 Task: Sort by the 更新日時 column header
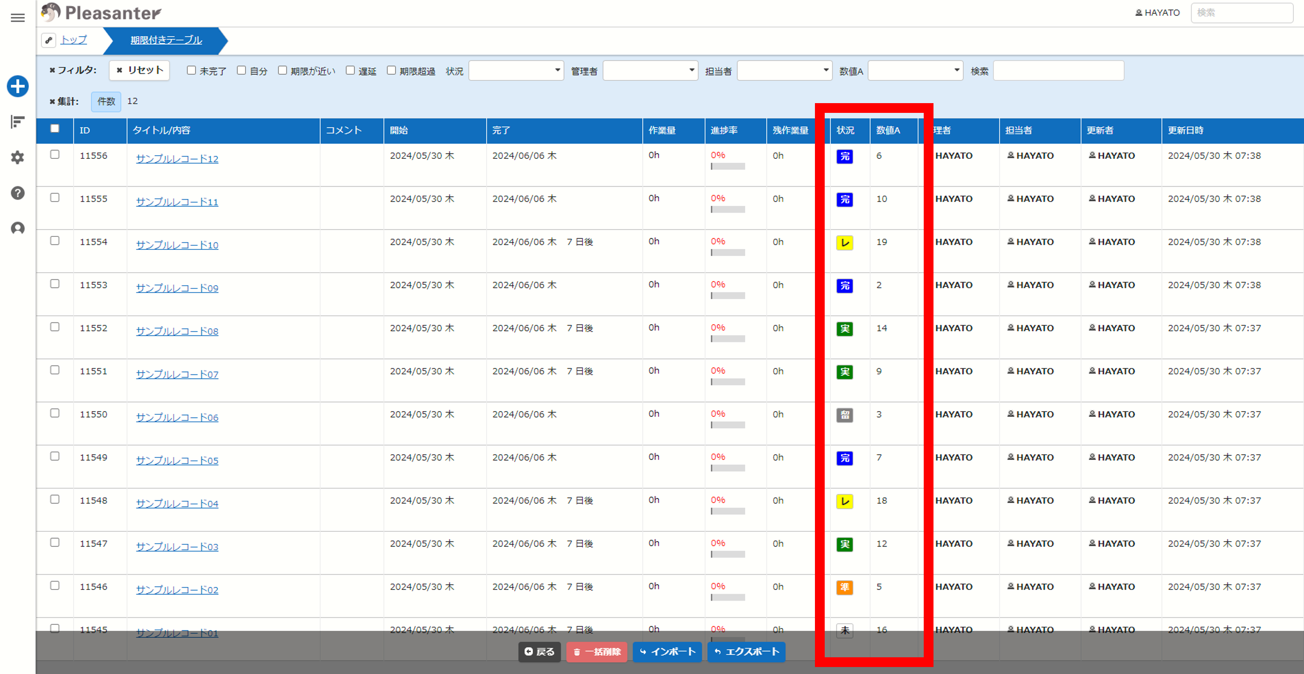1232,131
